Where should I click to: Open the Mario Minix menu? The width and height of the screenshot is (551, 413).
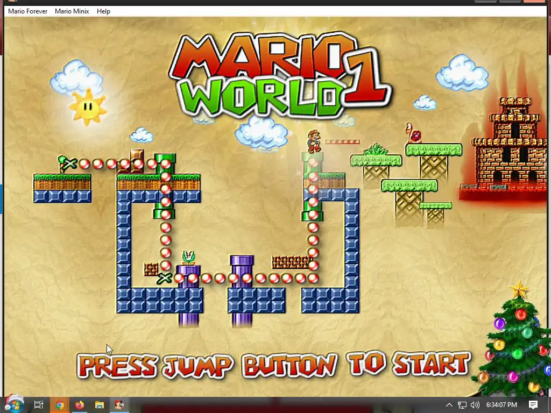[x=72, y=11]
